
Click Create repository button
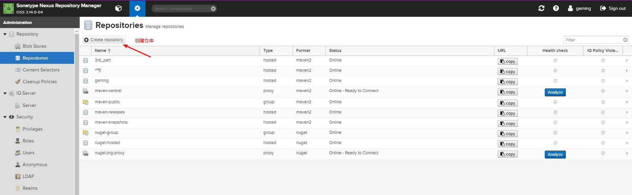click(104, 40)
